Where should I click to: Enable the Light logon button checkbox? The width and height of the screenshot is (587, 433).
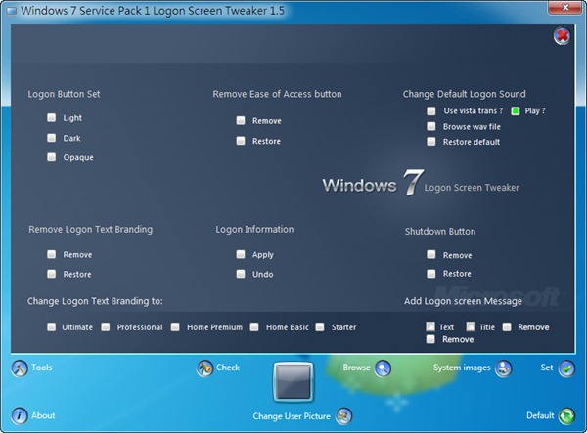(x=51, y=118)
